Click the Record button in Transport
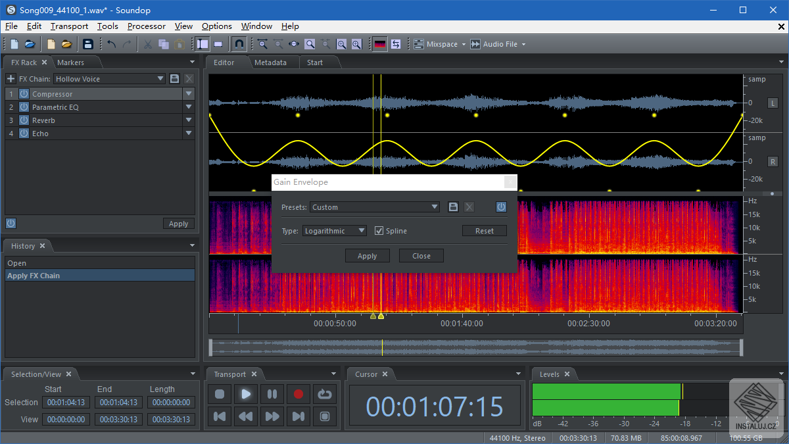Viewport: 789px width, 444px height. click(299, 394)
